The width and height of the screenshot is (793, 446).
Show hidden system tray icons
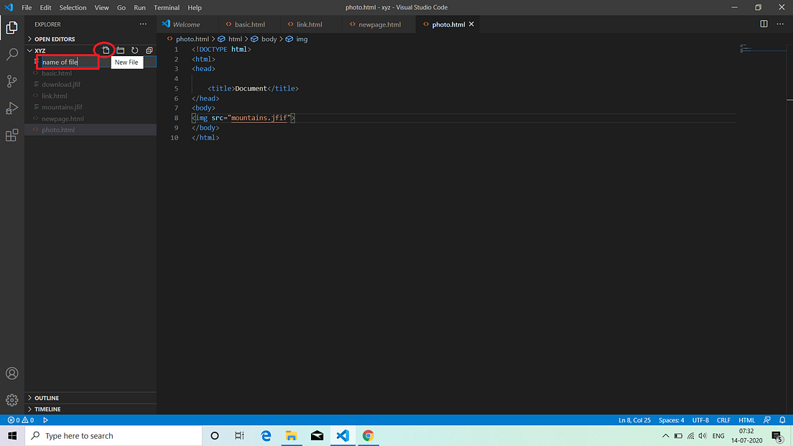[x=666, y=435]
